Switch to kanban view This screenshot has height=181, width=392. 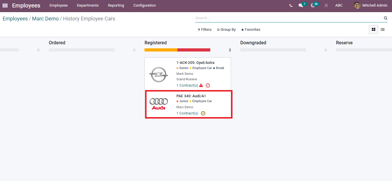[374, 29]
